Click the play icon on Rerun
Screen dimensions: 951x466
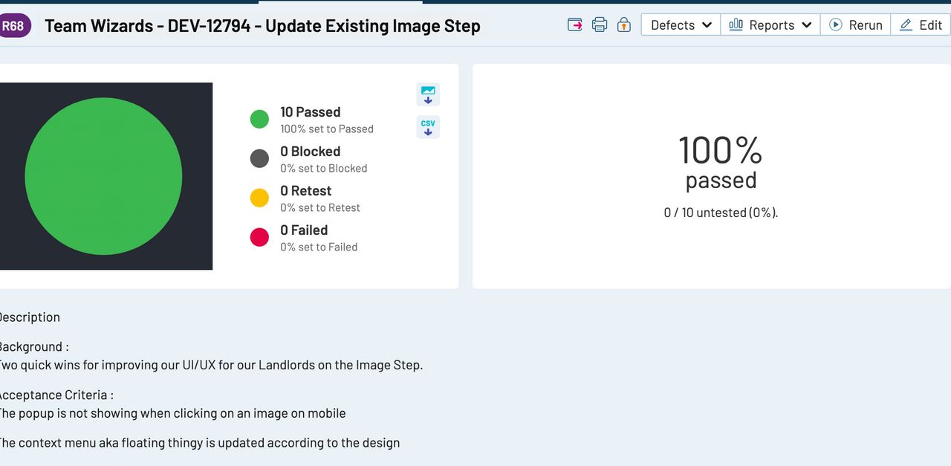click(836, 25)
